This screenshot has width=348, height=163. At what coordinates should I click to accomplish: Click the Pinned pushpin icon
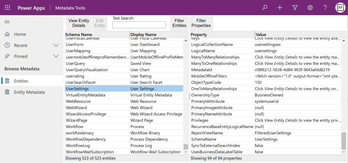click(7, 56)
